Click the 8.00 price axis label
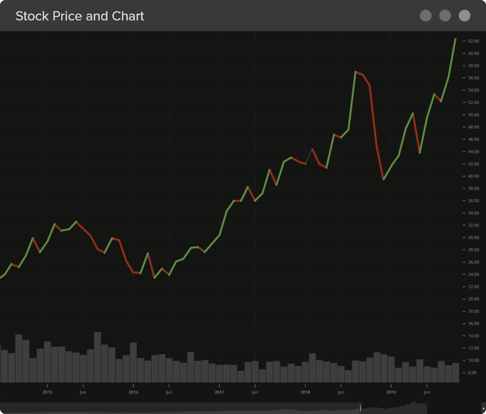 pos(472,373)
